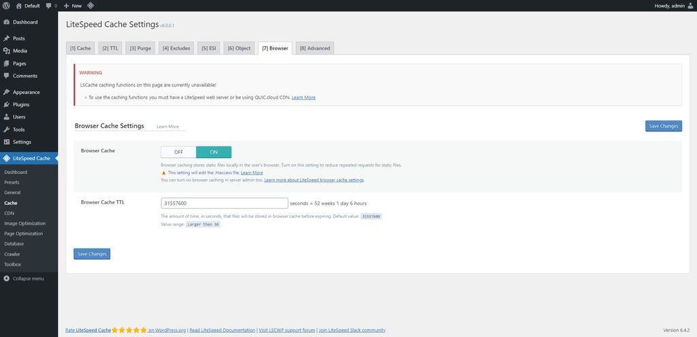Open the Cache submenu item
The image size is (697, 337).
tap(11, 203)
